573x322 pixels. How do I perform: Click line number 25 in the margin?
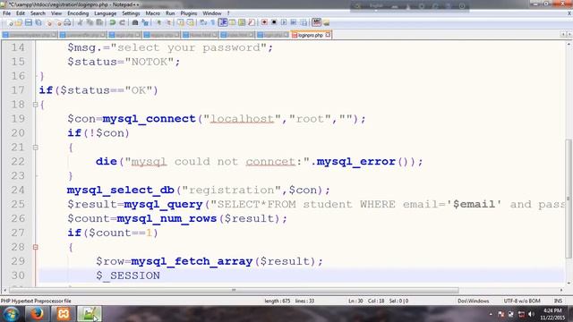18,204
